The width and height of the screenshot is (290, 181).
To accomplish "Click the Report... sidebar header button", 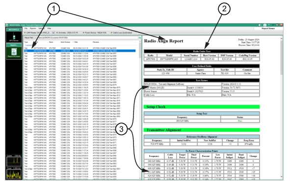I will [x=14, y=45].
